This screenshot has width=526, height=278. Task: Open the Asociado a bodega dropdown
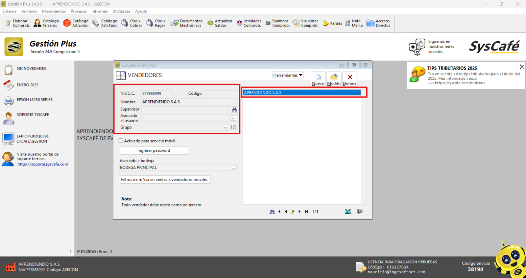pos(233,168)
